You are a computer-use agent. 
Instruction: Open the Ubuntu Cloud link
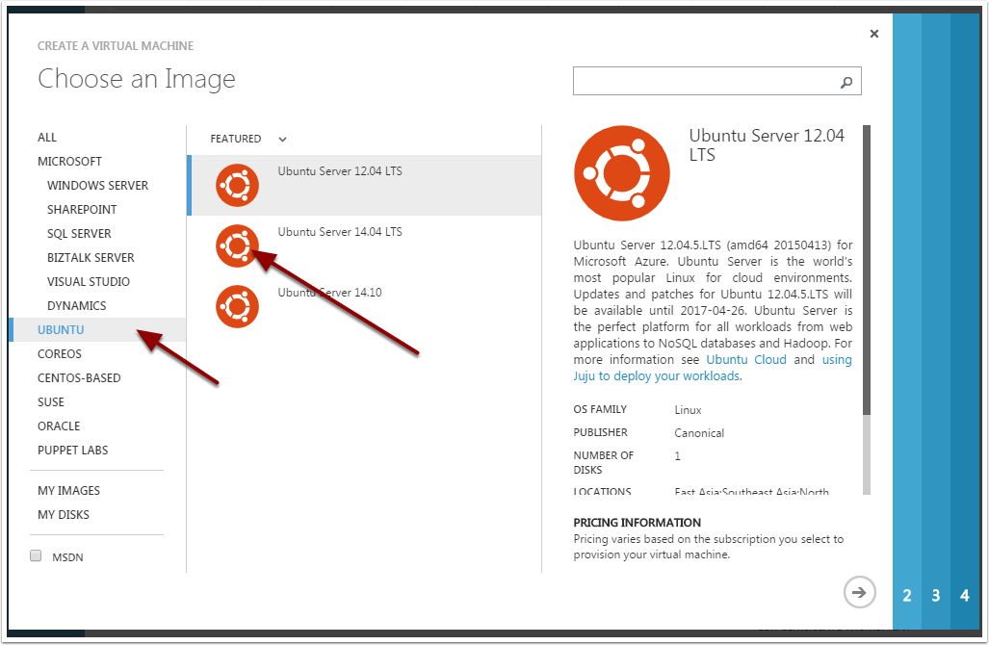[x=746, y=359]
